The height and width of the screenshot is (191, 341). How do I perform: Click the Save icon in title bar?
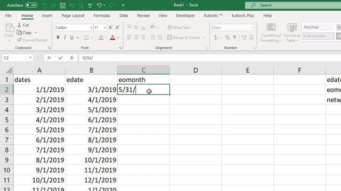pyautogui.click(x=63, y=5)
